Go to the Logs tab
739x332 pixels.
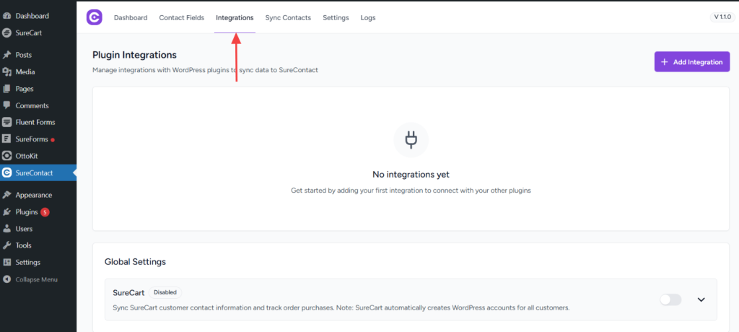click(x=368, y=17)
